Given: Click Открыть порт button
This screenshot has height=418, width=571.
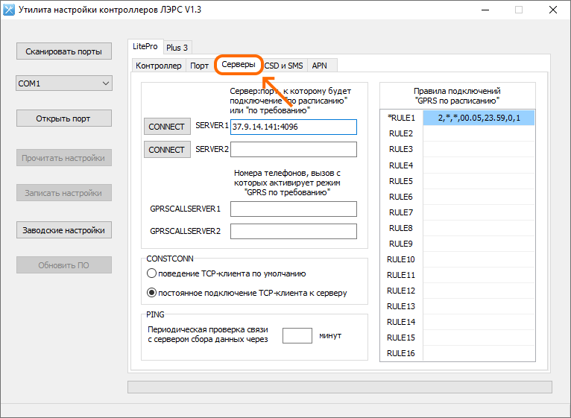Looking at the screenshot, I should pos(63,118).
